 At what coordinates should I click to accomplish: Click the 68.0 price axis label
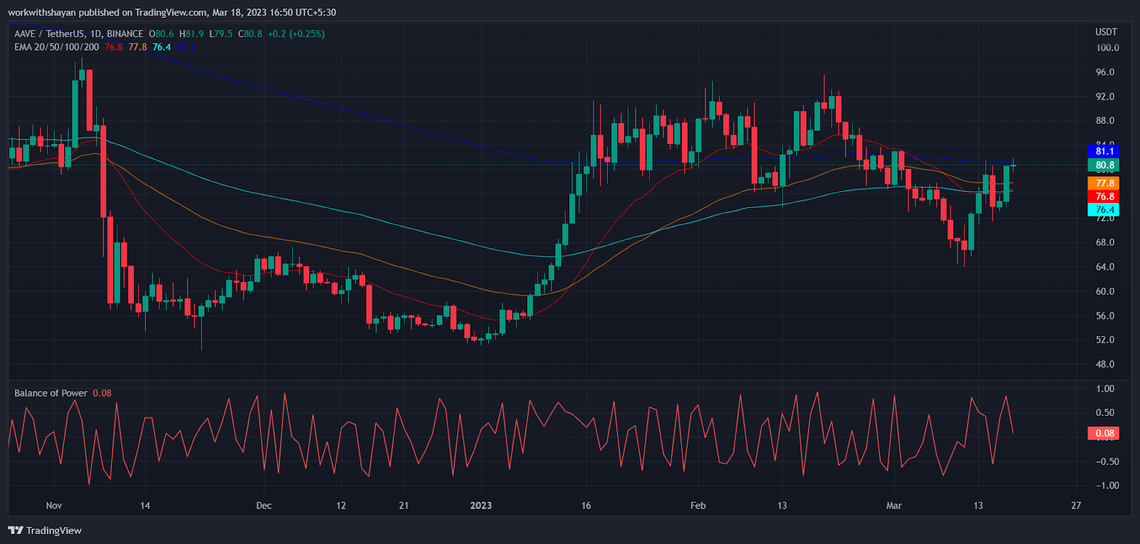tap(1105, 243)
